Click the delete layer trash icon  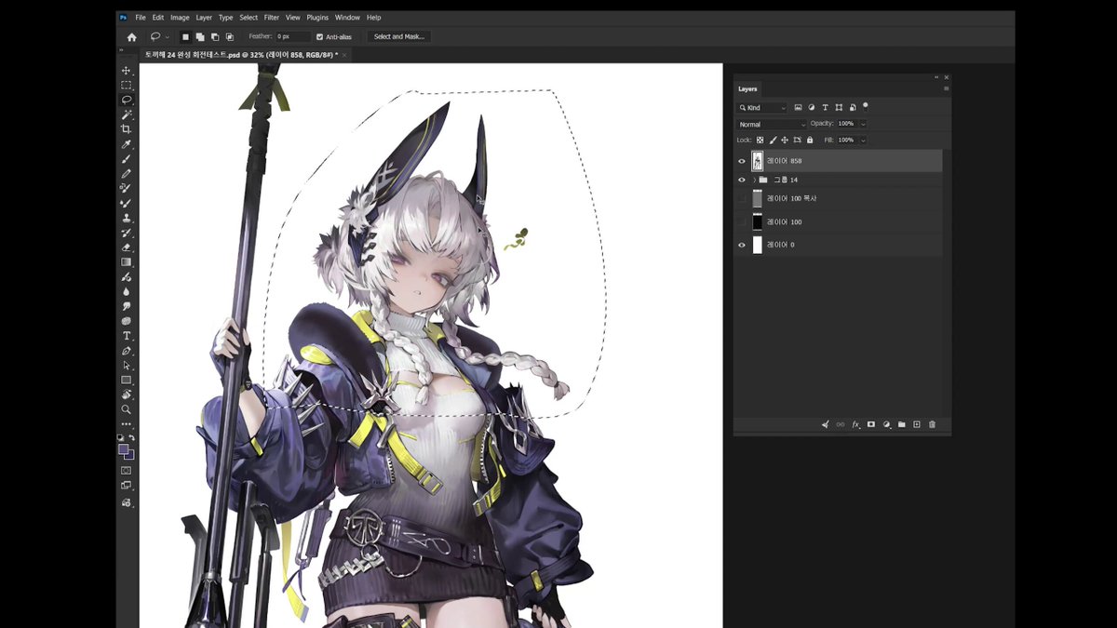pos(932,424)
